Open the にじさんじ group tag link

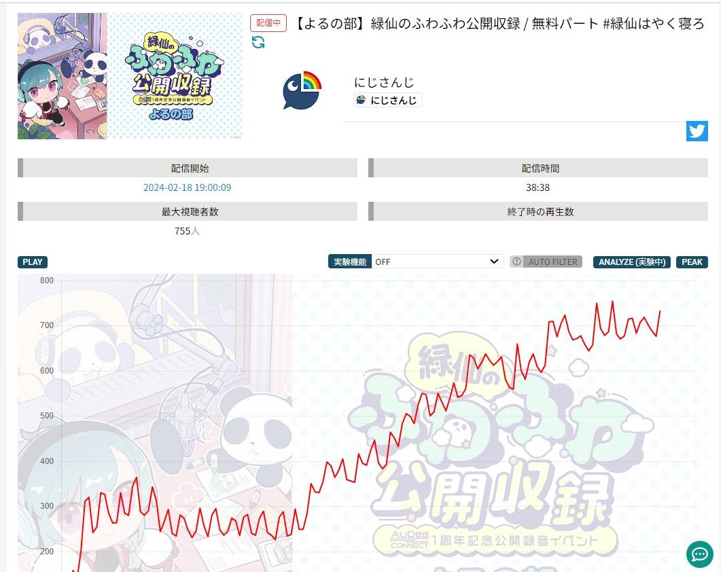point(387,100)
